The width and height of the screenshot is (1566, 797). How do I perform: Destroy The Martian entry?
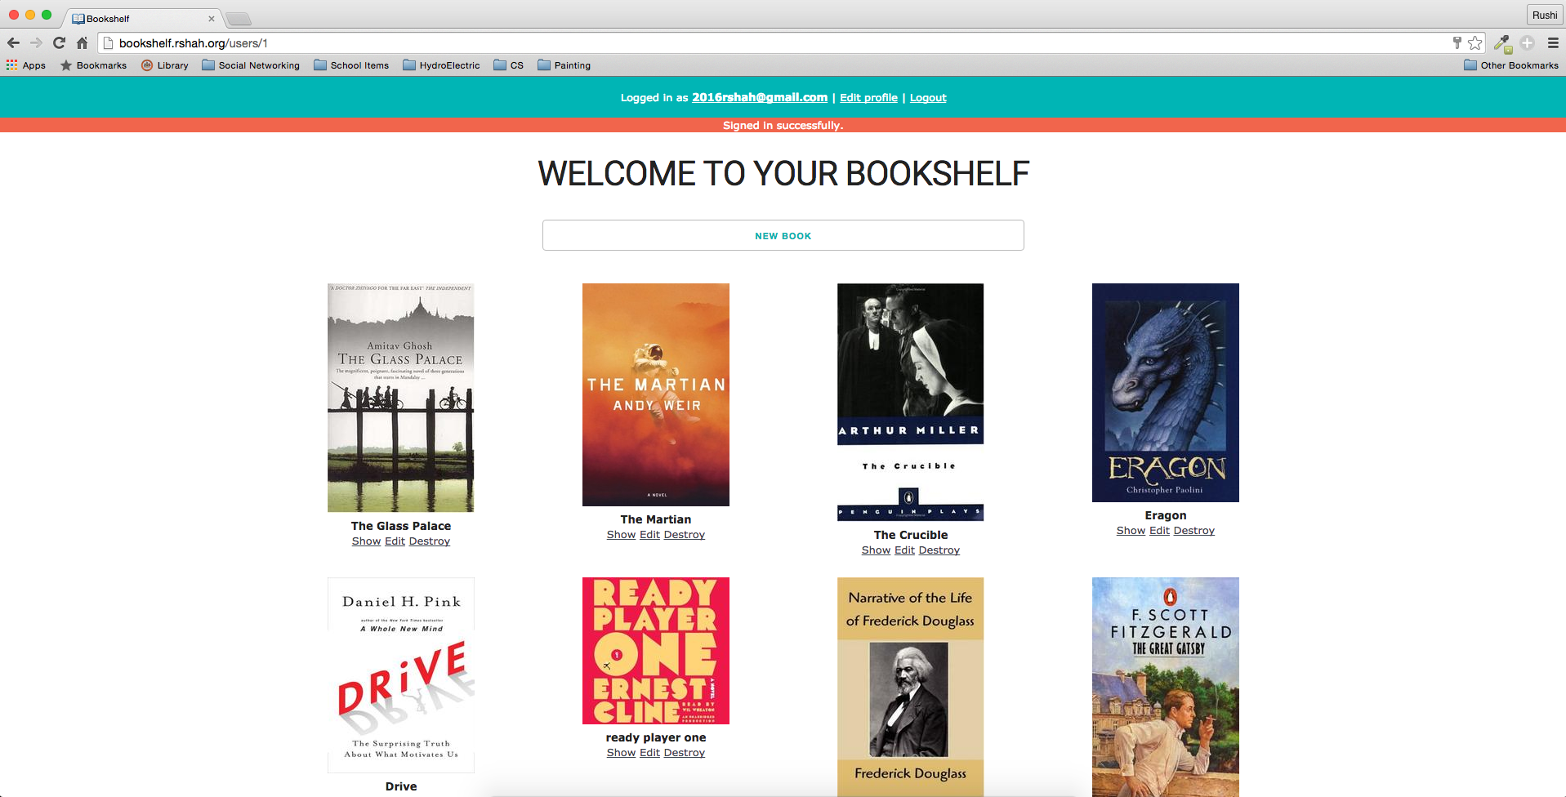click(685, 535)
